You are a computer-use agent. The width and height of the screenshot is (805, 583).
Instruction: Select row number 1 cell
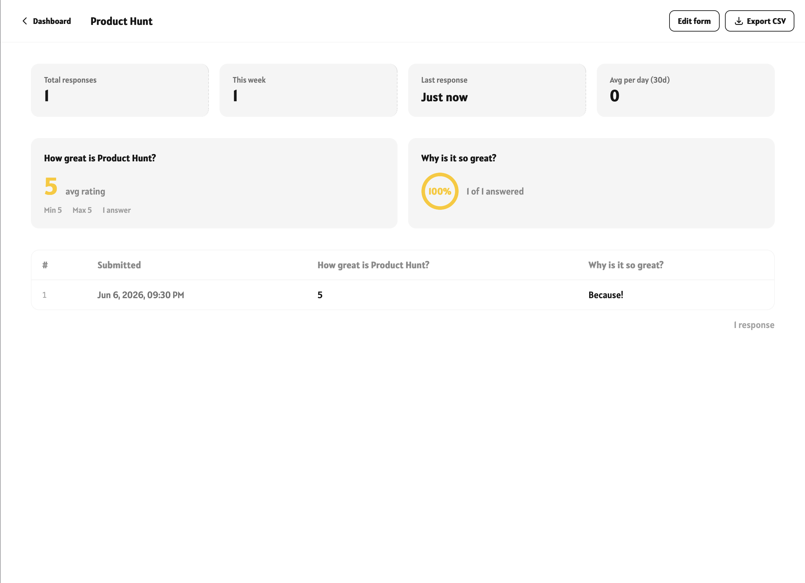(x=45, y=295)
